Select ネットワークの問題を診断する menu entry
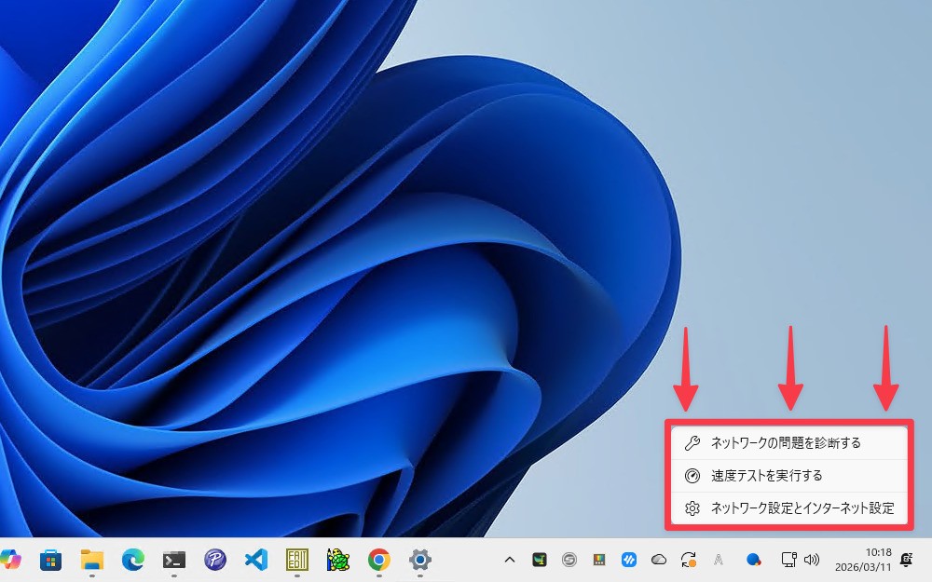The image size is (932, 582). point(788,443)
